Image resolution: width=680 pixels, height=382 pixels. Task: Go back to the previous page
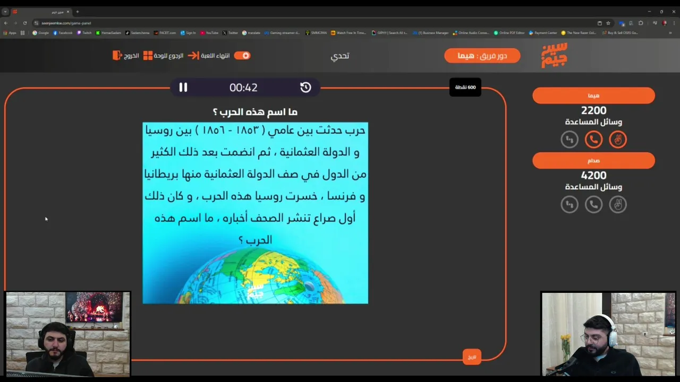coord(6,23)
